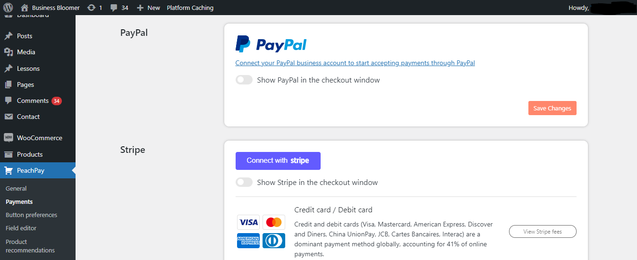The width and height of the screenshot is (637, 260).
Task: Open the Business Bloomer home icon
Action: click(25, 8)
